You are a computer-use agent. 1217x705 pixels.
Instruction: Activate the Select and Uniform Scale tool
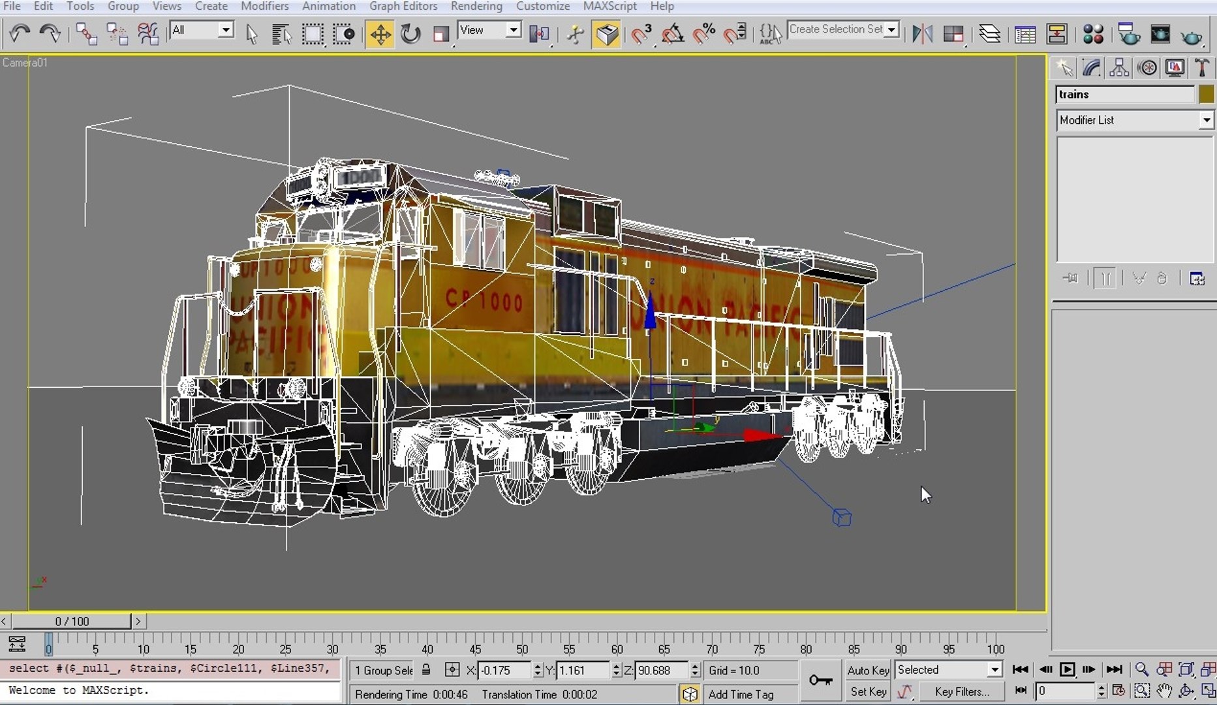(442, 33)
